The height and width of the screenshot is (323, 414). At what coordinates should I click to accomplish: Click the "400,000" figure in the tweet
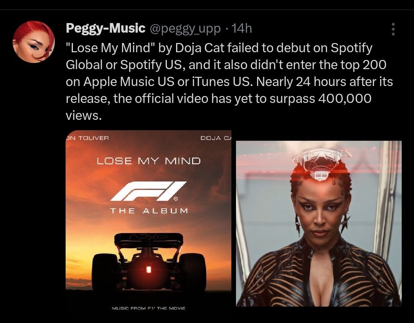click(345, 98)
